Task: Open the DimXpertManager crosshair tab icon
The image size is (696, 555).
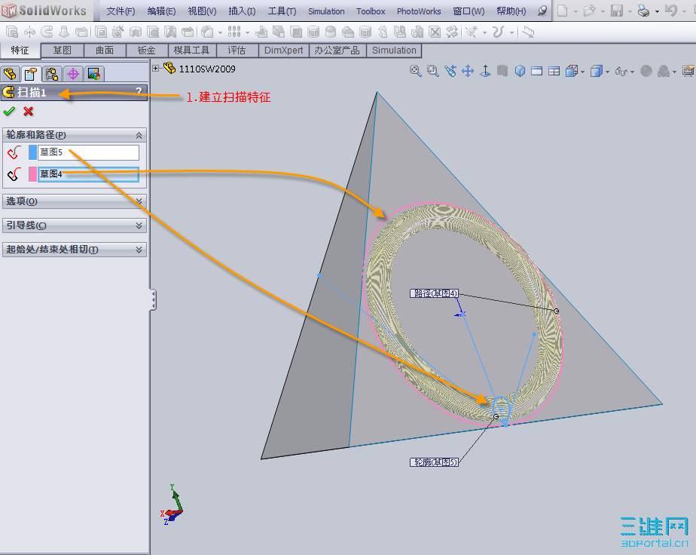Action: point(73,74)
